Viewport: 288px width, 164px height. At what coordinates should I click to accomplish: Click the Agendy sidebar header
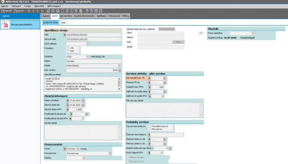(x=20, y=16)
